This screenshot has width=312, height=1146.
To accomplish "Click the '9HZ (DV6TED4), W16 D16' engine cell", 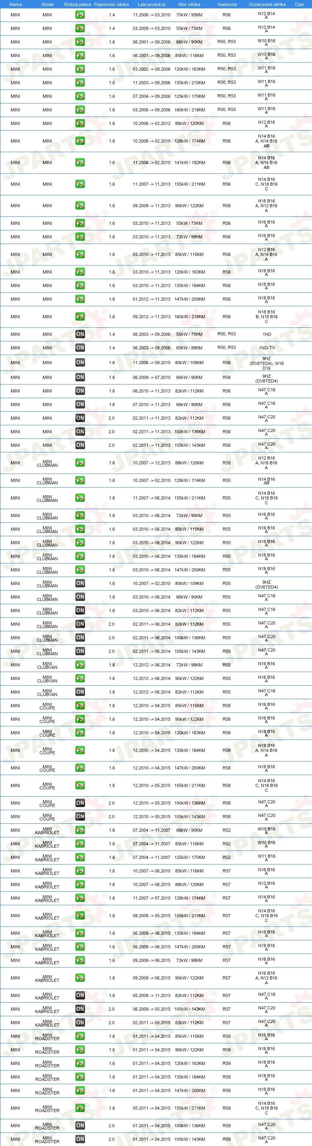I will tap(267, 363).
